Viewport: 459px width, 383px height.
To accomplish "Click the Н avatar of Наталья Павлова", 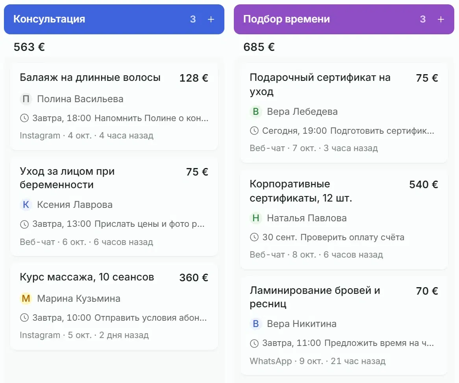I will [x=255, y=218].
